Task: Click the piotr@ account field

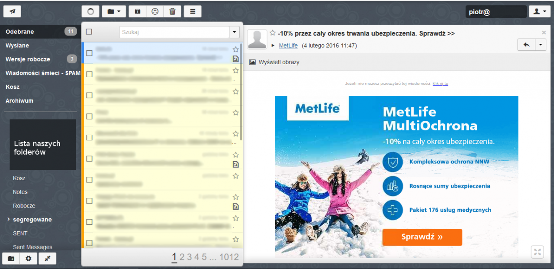Action: click(x=496, y=12)
